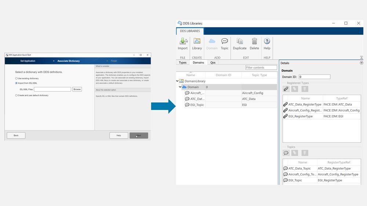Click EGI_RegisterType cell in Topics table

[x=339, y=180]
